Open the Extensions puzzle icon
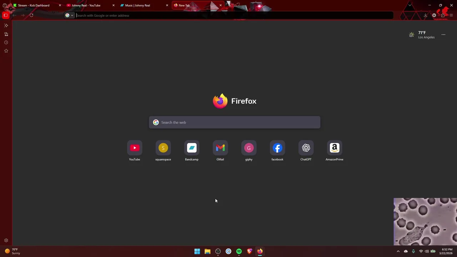 [443, 15]
